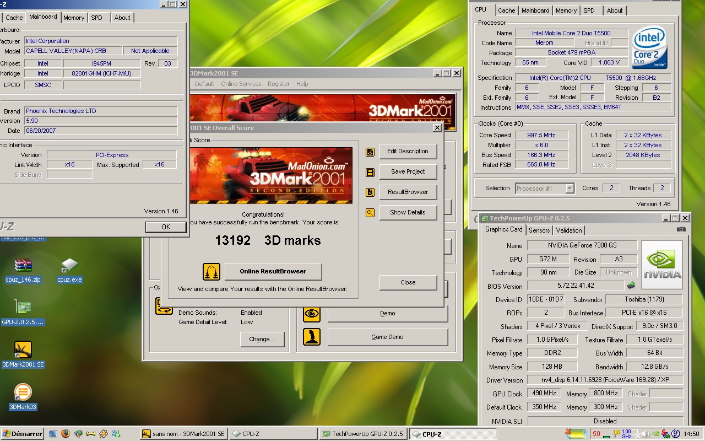Image resolution: width=705 pixels, height=441 pixels.
Task: Click the Online ResultBrowser button
Action: pyautogui.click(x=273, y=271)
